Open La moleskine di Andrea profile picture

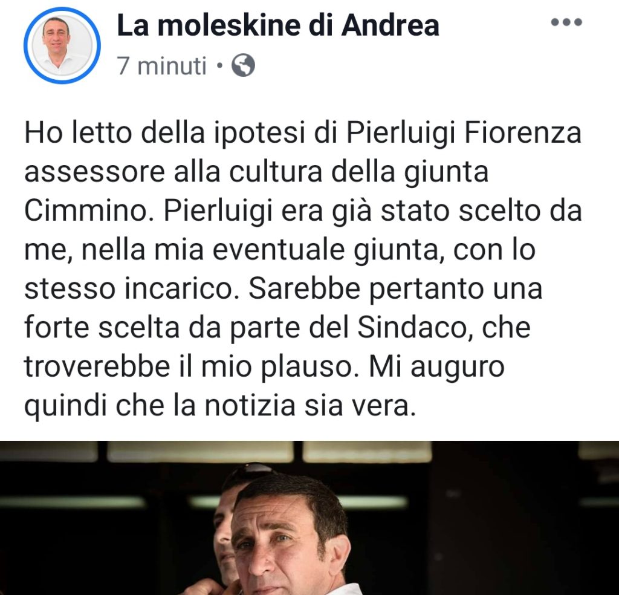[x=62, y=46]
